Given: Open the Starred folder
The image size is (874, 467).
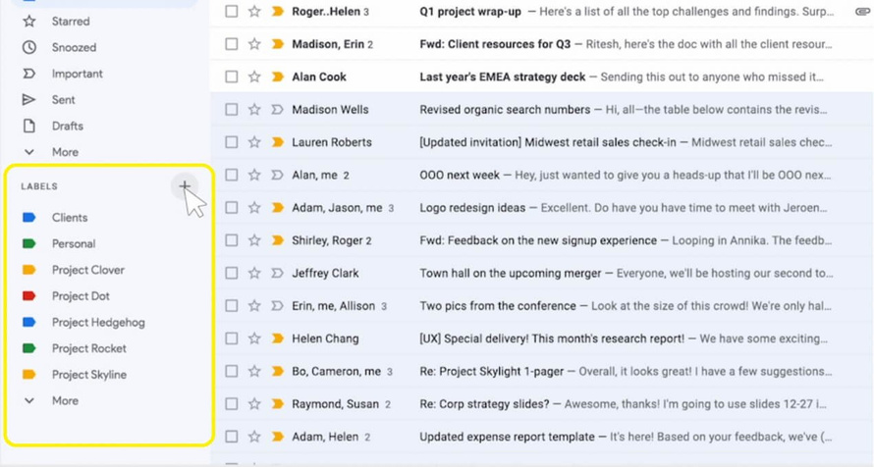Looking at the screenshot, I should click(70, 21).
